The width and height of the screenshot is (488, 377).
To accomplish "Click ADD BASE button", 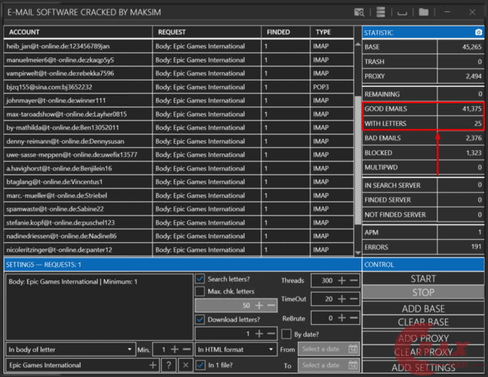I will 423,308.
